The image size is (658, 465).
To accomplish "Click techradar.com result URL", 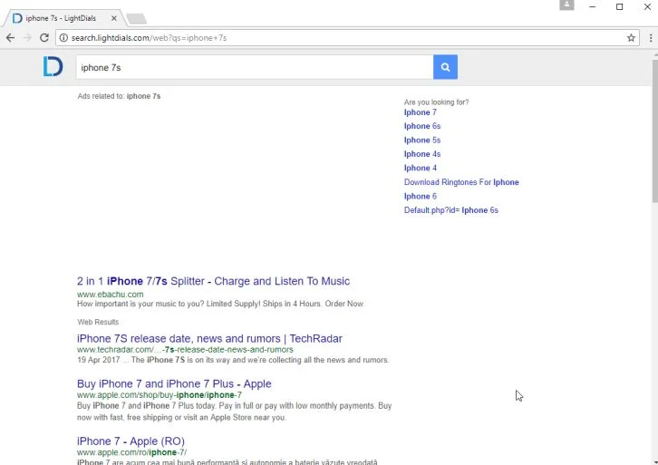I will pos(185,350).
